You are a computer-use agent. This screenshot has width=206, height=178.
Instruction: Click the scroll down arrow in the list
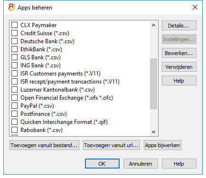(153, 131)
